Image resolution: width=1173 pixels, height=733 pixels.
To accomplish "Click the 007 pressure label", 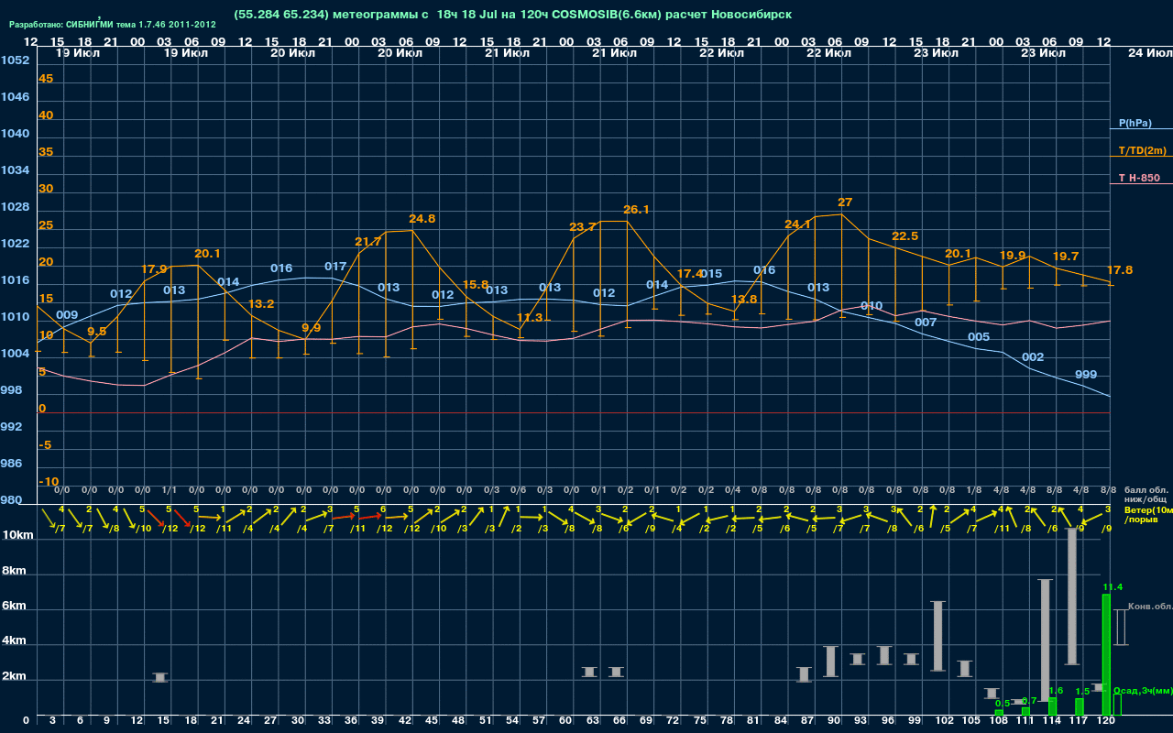I will coord(926,323).
